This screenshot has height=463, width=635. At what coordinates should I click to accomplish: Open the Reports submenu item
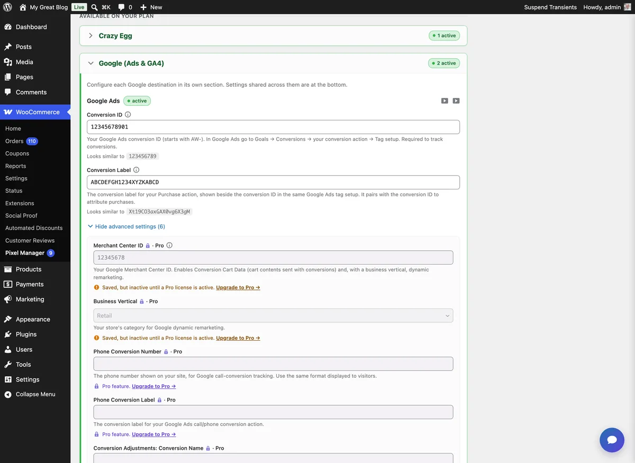[x=16, y=166]
